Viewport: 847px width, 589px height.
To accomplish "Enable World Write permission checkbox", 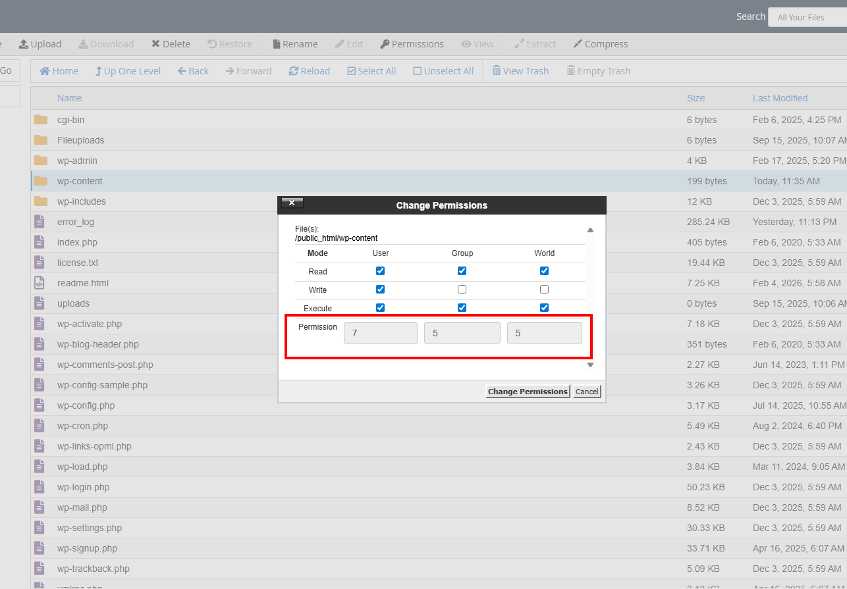I will pyautogui.click(x=544, y=289).
